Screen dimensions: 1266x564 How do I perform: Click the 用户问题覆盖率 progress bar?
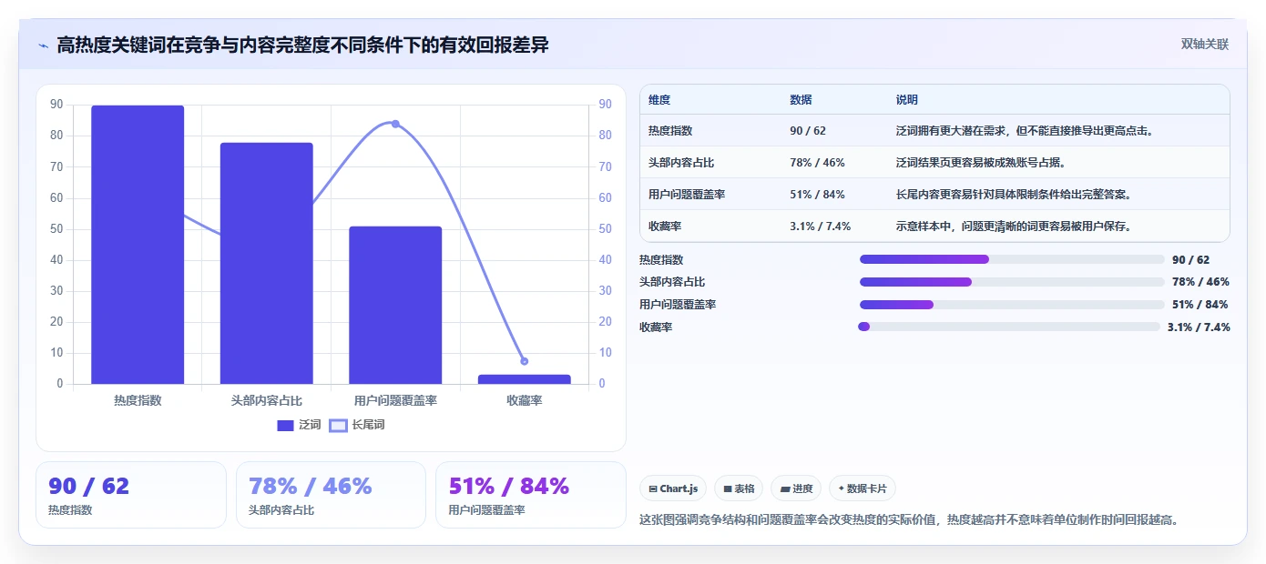(x=1011, y=304)
